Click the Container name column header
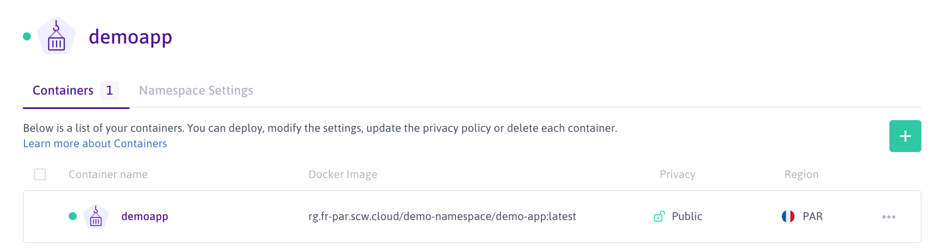This screenshot has height=252, width=939. 108,174
